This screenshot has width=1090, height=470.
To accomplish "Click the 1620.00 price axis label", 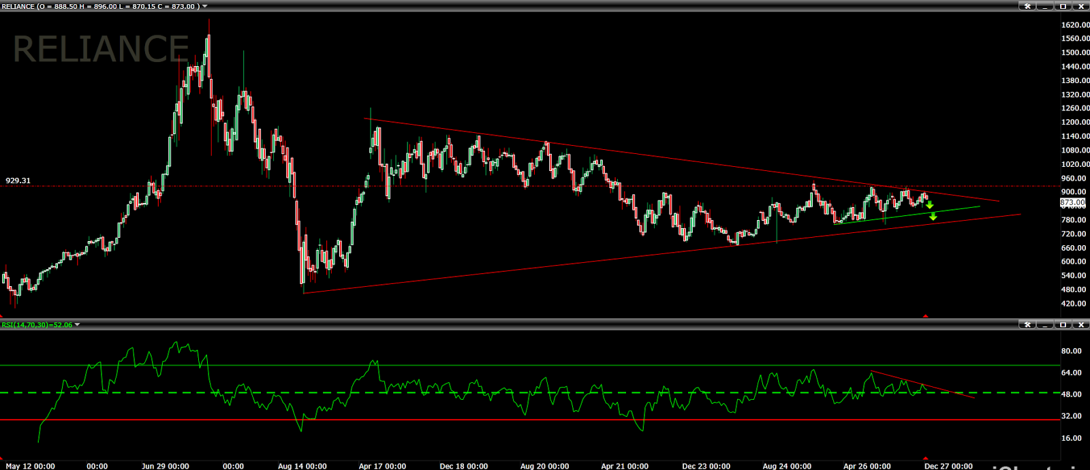I will [1075, 25].
